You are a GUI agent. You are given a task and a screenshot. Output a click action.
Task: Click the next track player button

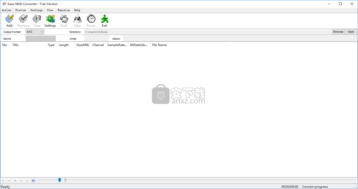coord(27,180)
